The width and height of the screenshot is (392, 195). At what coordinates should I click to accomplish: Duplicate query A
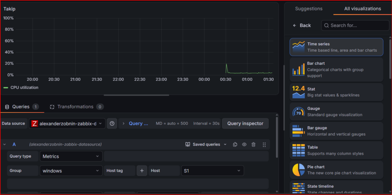pyautogui.click(x=235, y=144)
